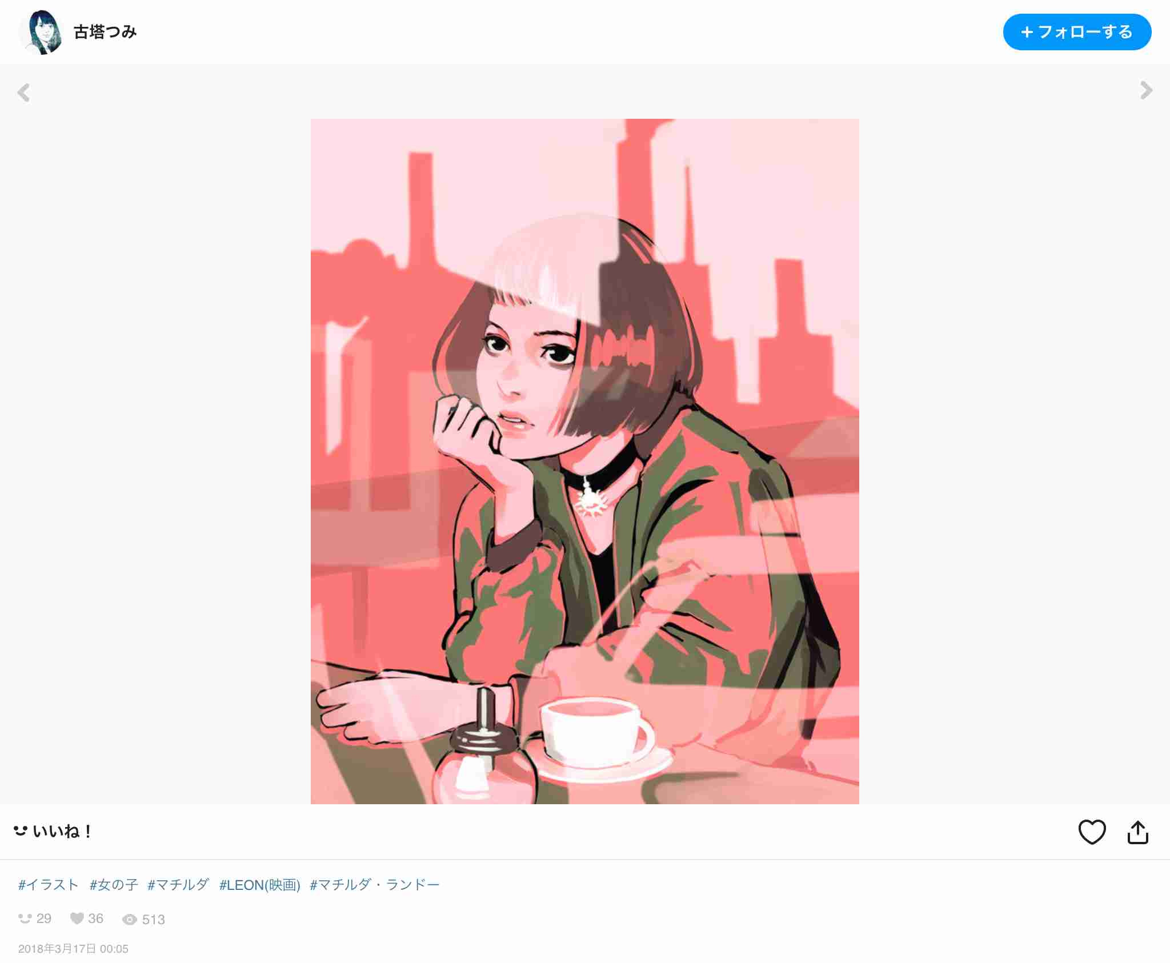The width and height of the screenshot is (1170, 963).
Task: Open the #マチルダ・ランドー hashtag
Action: pos(375,885)
